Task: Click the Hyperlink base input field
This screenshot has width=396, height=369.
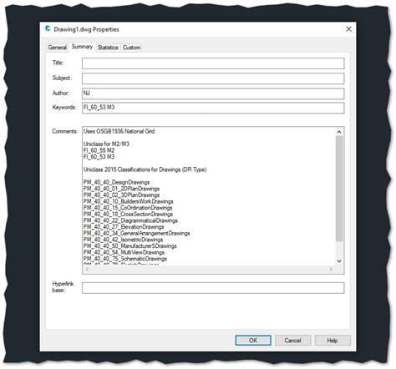Action: click(213, 288)
